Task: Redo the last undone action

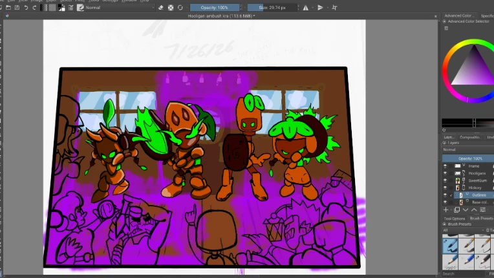Action: [x=34, y=8]
